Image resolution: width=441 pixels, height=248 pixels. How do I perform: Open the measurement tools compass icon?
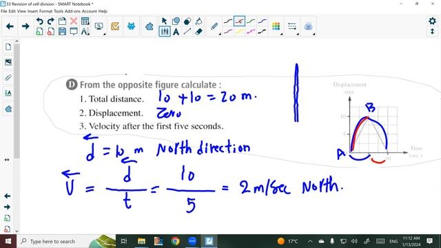85,32
